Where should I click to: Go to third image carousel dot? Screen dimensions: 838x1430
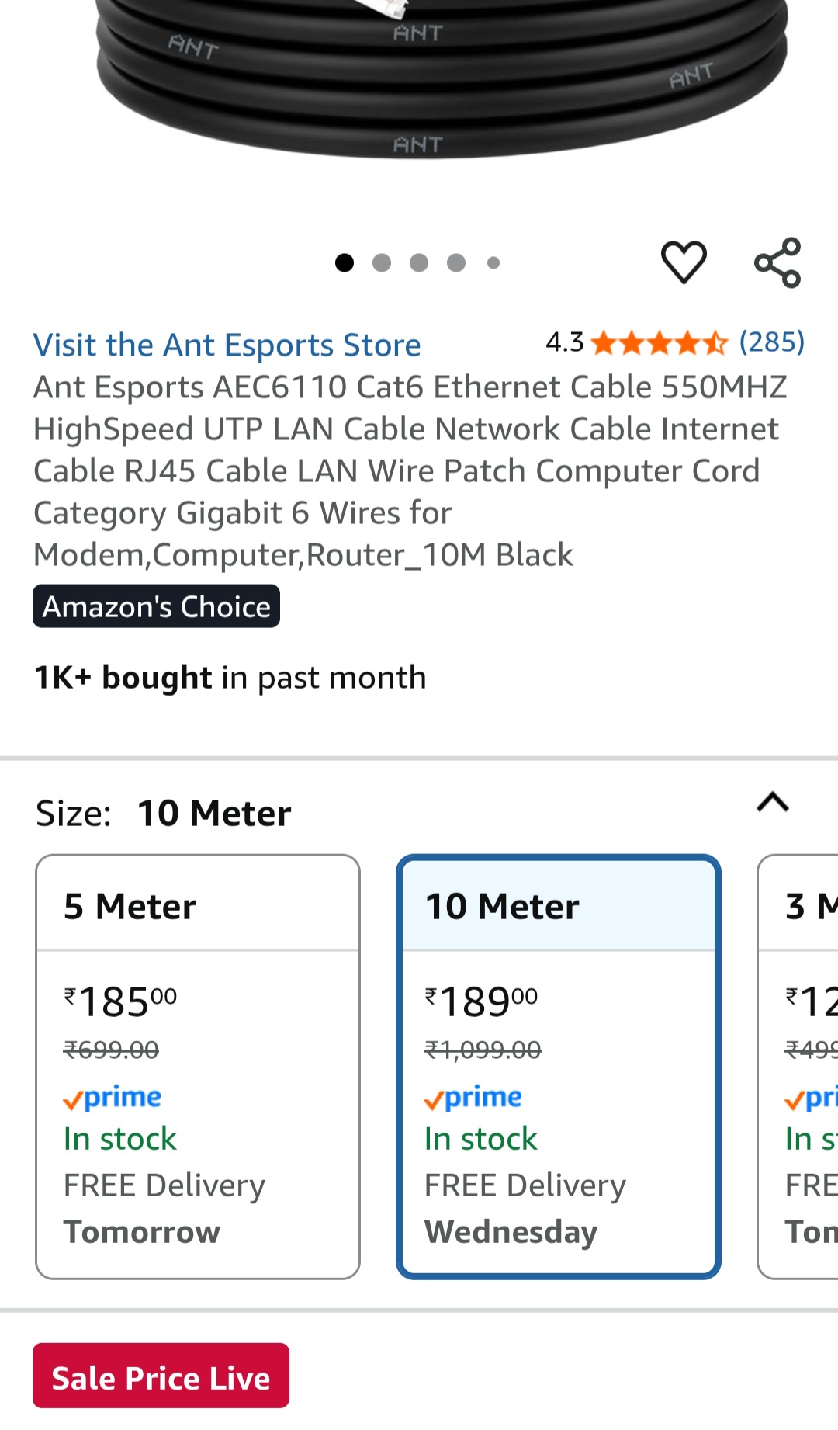tap(419, 263)
